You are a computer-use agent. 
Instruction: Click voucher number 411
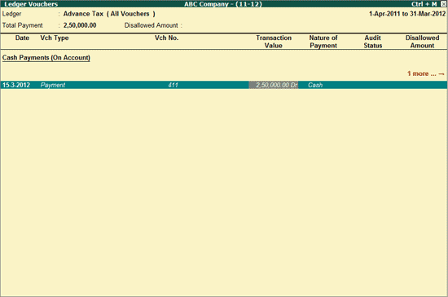click(x=173, y=85)
